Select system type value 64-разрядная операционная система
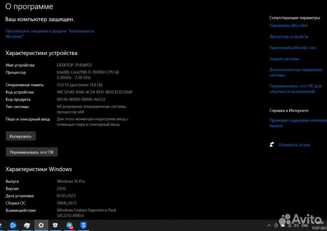Viewport: 327px width, 231px height. (x=91, y=109)
